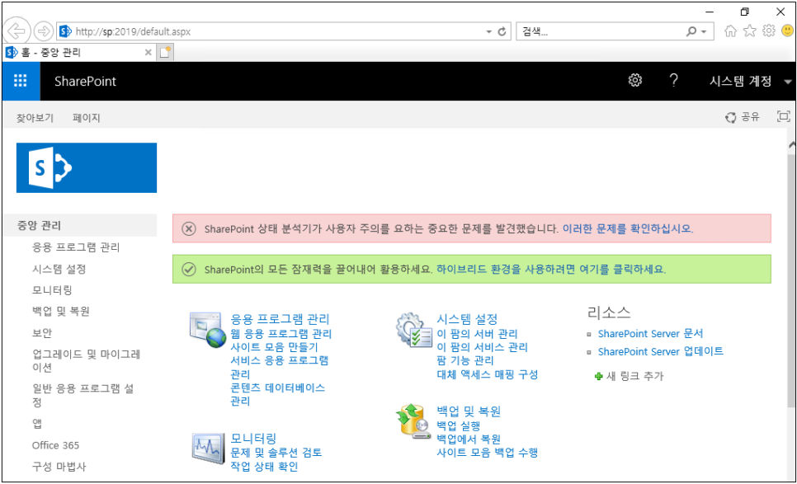Open 웹 응용 프로그램 관리 link

281,334
